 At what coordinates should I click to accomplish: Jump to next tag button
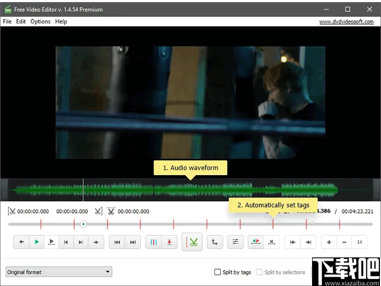(133, 242)
